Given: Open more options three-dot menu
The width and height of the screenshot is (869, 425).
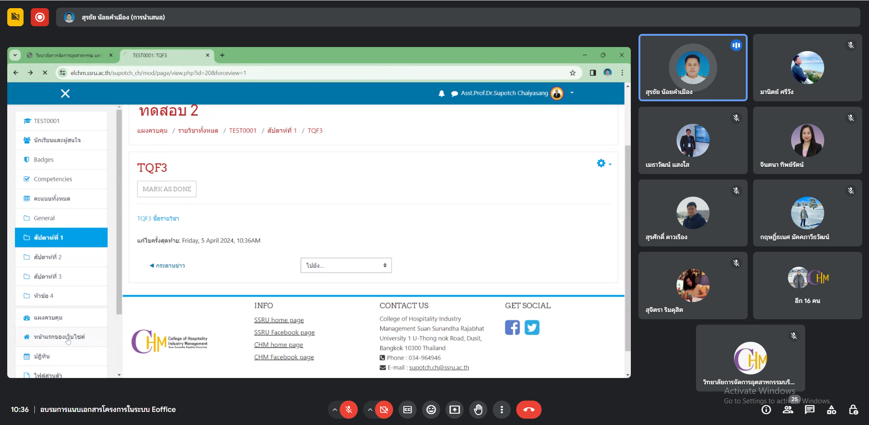Looking at the screenshot, I should (x=501, y=410).
